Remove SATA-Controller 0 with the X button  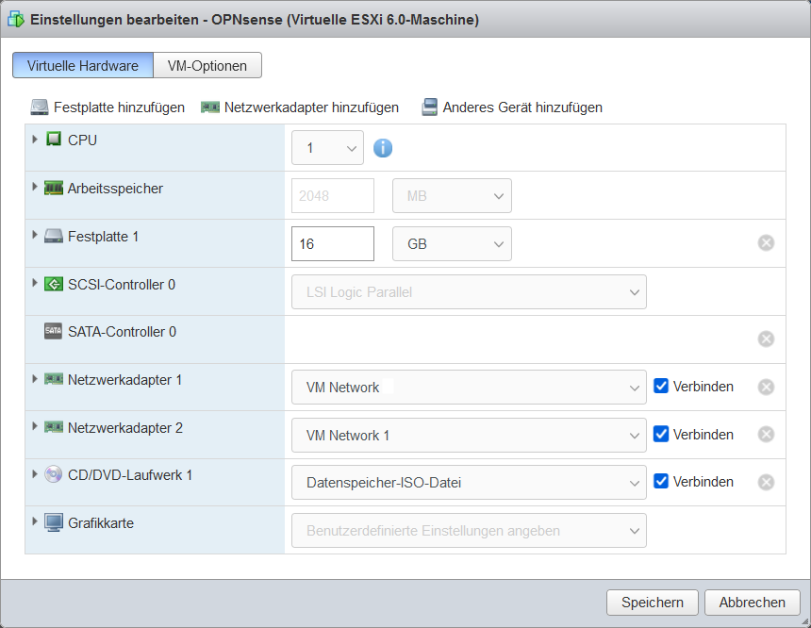coord(766,339)
